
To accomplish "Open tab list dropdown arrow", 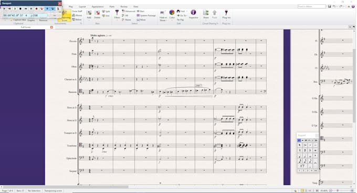I will pyautogui.click(x=354, y=27).
